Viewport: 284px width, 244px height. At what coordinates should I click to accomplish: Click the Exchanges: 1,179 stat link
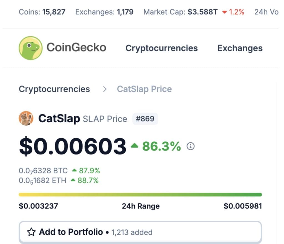click(x=104, y=12)
